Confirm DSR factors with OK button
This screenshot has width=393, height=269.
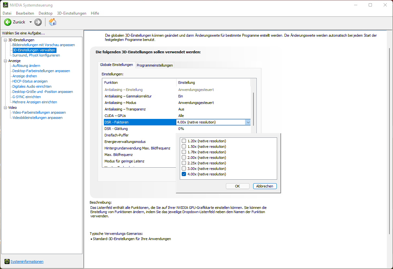pyautogui.click(x=237, y=186)
